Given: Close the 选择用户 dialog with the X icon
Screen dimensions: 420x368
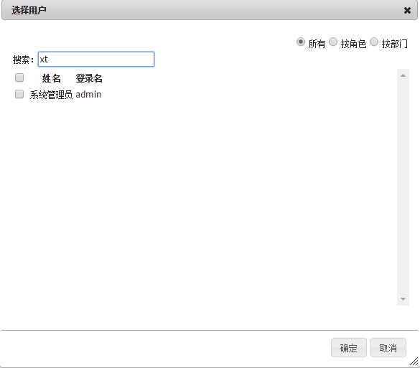Looking at the screenshot, I should tap(407, 11).
